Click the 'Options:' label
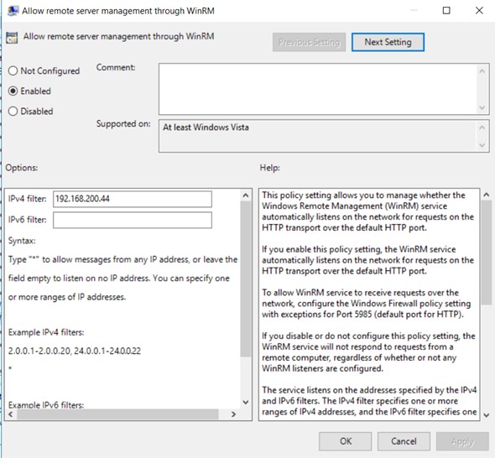This screenshot has height=458, width=495. click(x=22, y=168)
